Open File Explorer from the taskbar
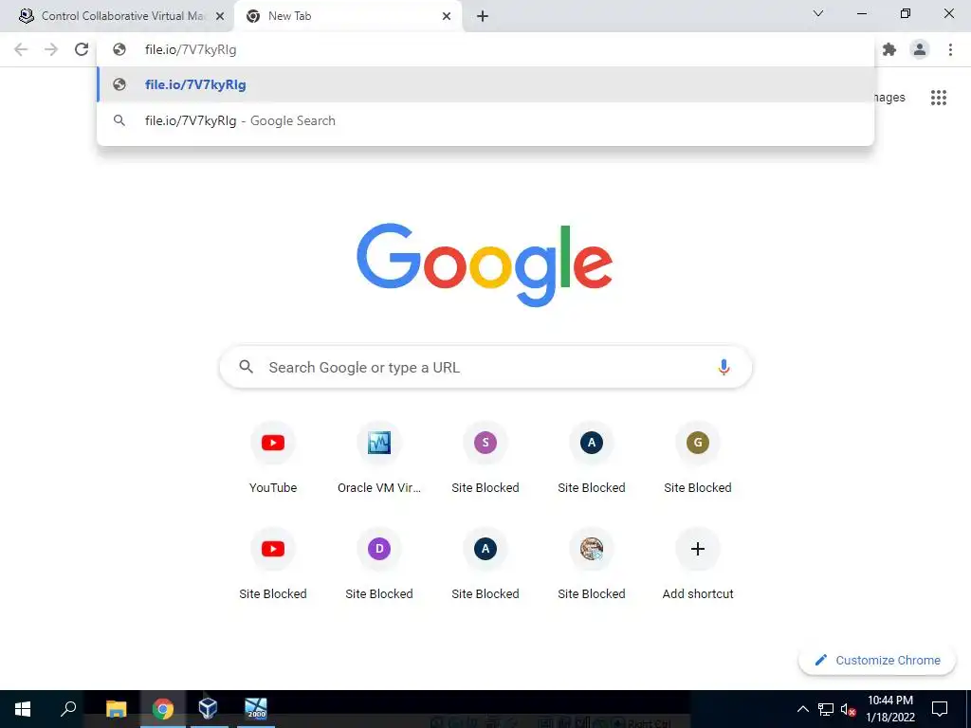This screenshot has height=728, width=971. pos(116,709)
